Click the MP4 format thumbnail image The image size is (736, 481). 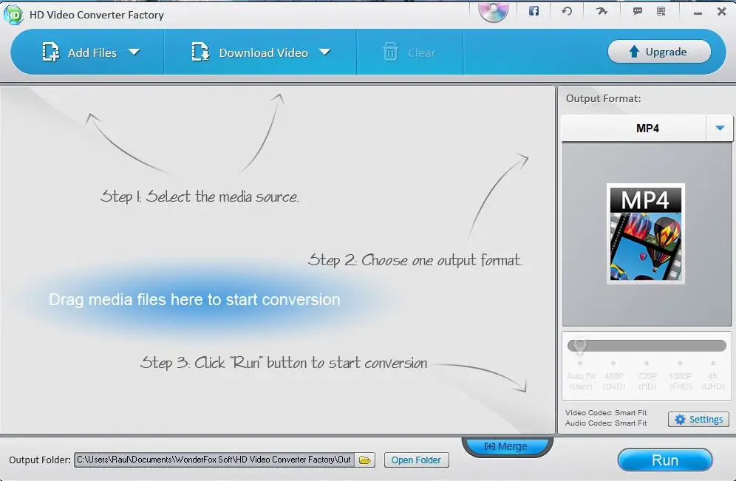[645, 233]
